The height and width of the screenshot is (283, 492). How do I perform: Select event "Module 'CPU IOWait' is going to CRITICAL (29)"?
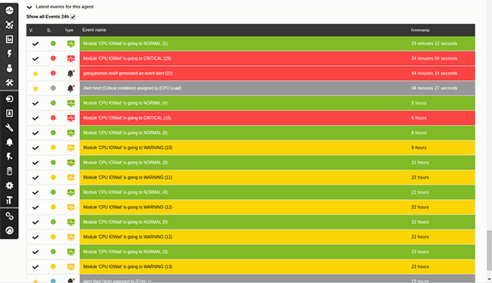click(x=277, y=58)
